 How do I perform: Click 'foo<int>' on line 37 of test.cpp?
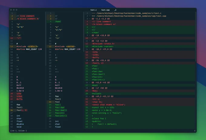click(x=60, y=113)
